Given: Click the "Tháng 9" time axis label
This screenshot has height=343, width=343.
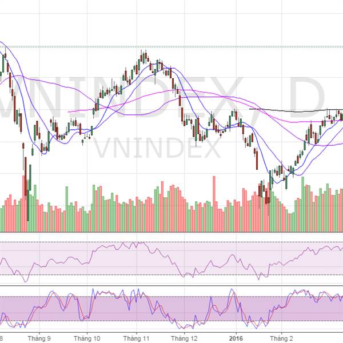Looking at the screenshot, I should [x=39, y=338].
